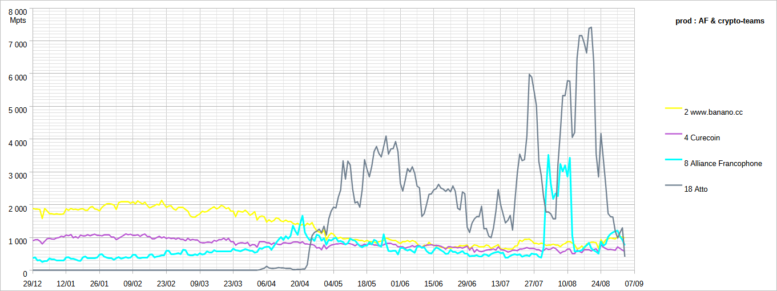
Task: Click the 0 label on the y-axis
Action: [25, 273]
